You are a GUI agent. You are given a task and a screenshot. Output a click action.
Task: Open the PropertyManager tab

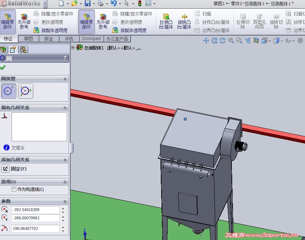(x=13, y=50)
